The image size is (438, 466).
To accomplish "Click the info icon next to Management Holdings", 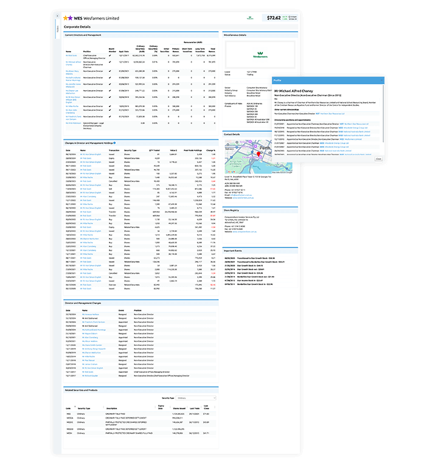I will (116, 143).
